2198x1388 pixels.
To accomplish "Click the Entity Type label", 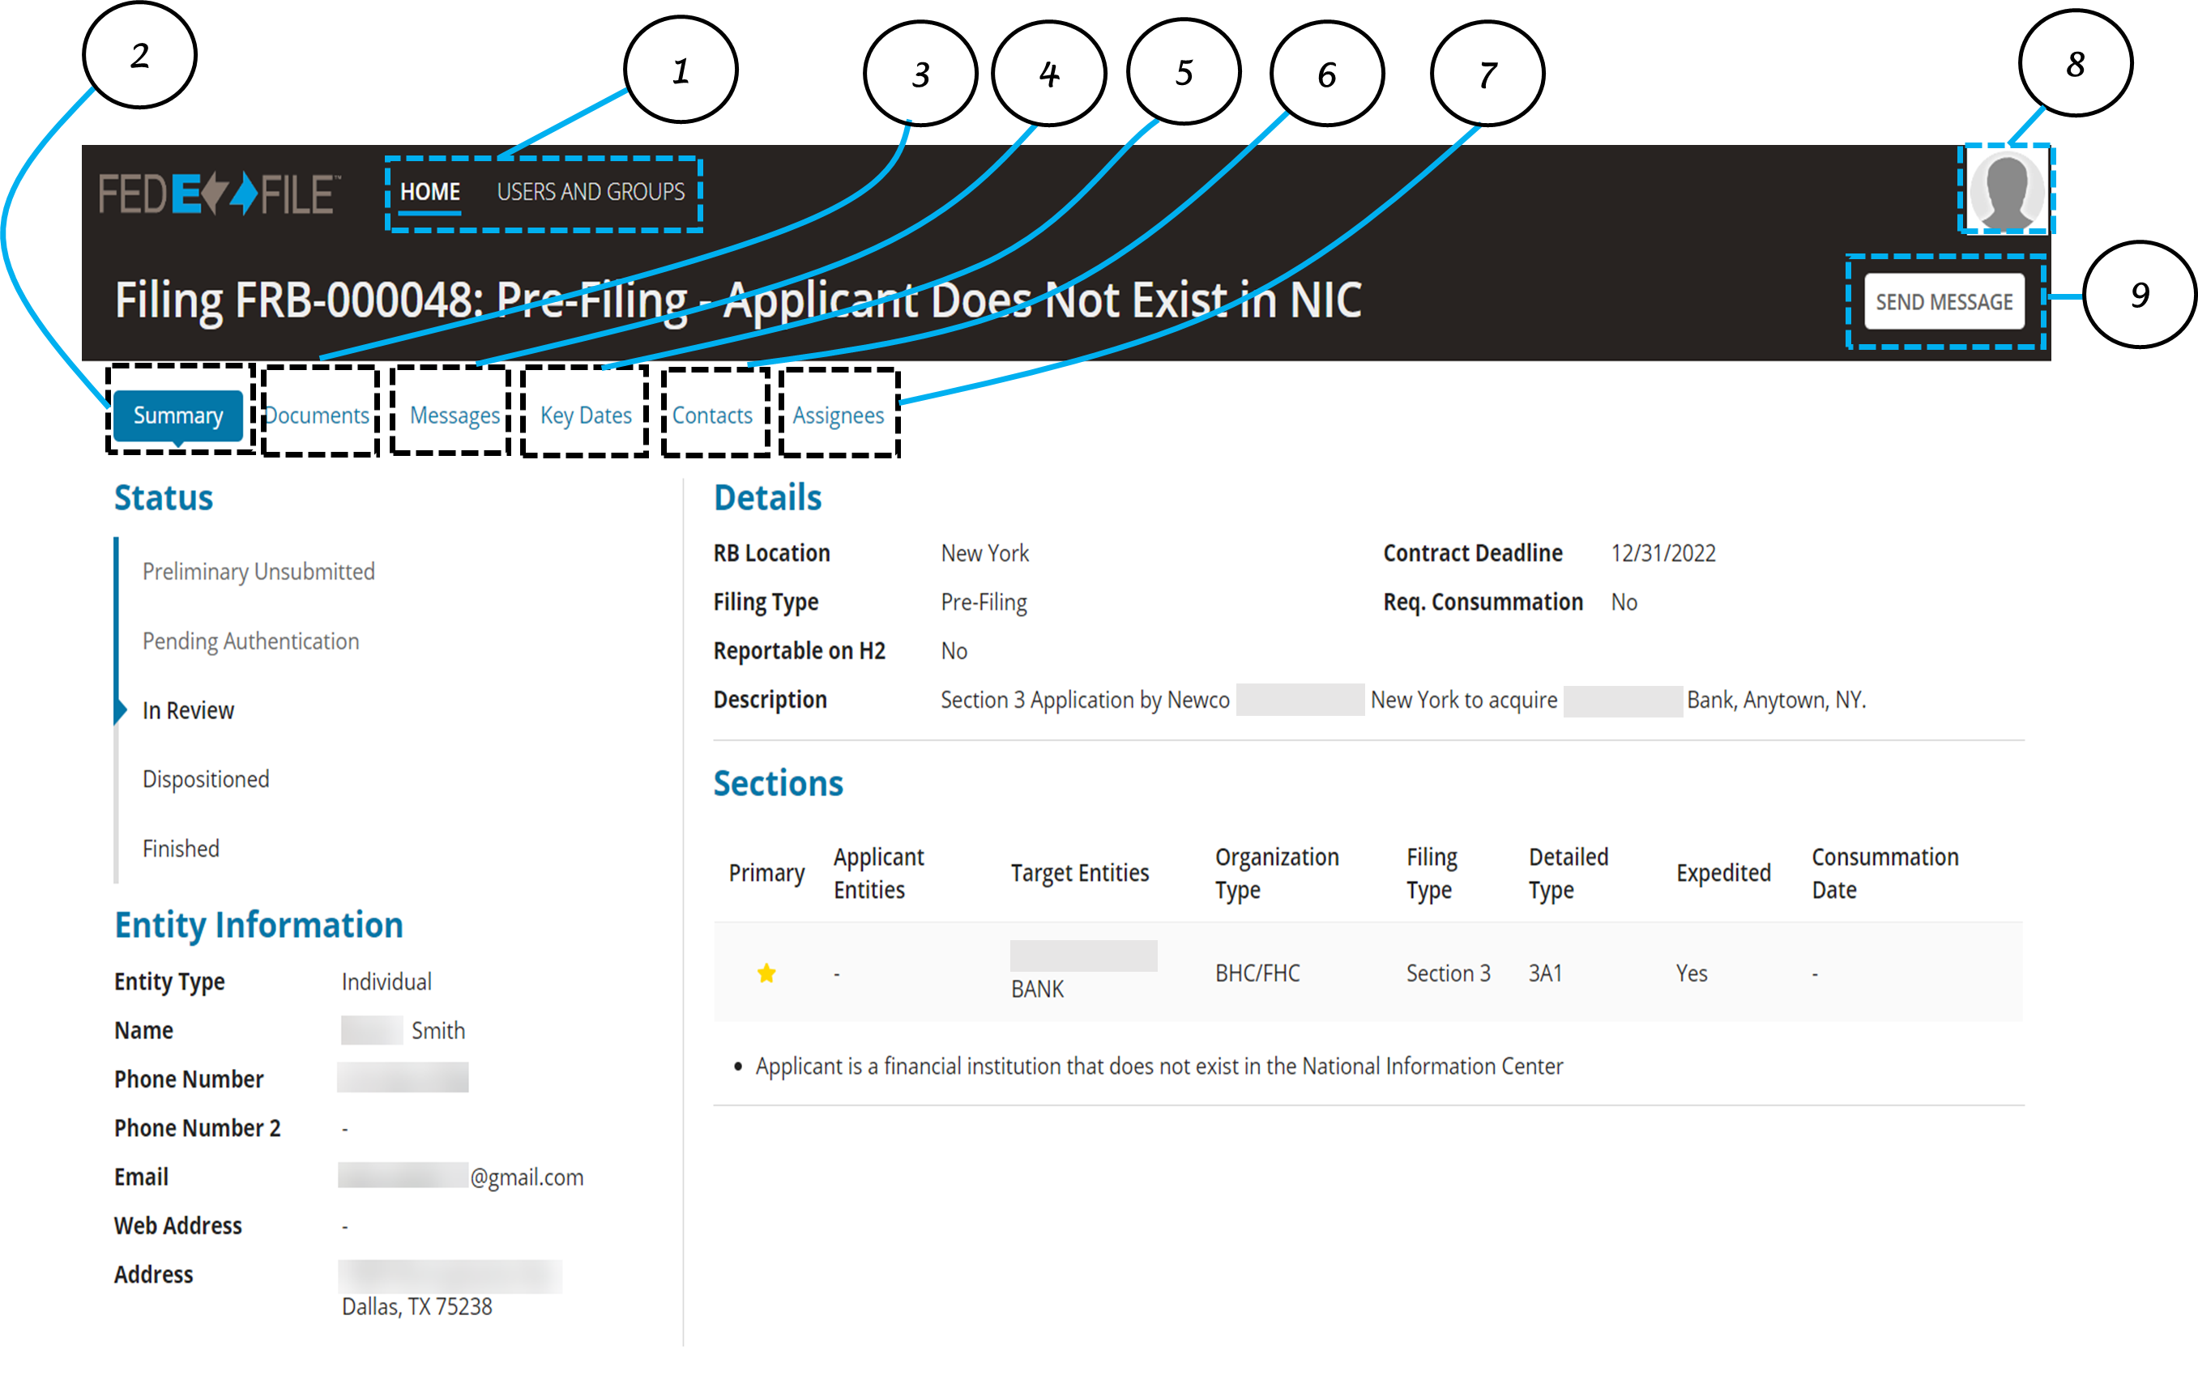I will click(x=170, y=982).
